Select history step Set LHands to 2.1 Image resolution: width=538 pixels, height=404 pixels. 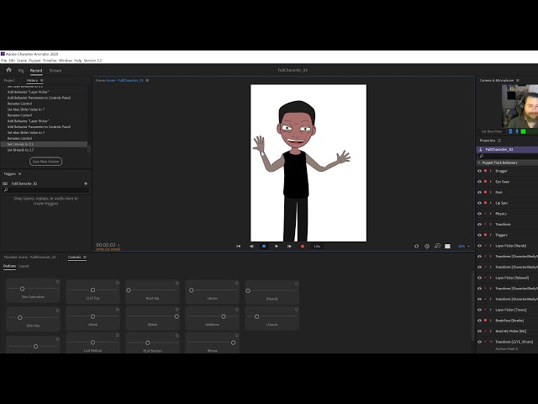44,144
